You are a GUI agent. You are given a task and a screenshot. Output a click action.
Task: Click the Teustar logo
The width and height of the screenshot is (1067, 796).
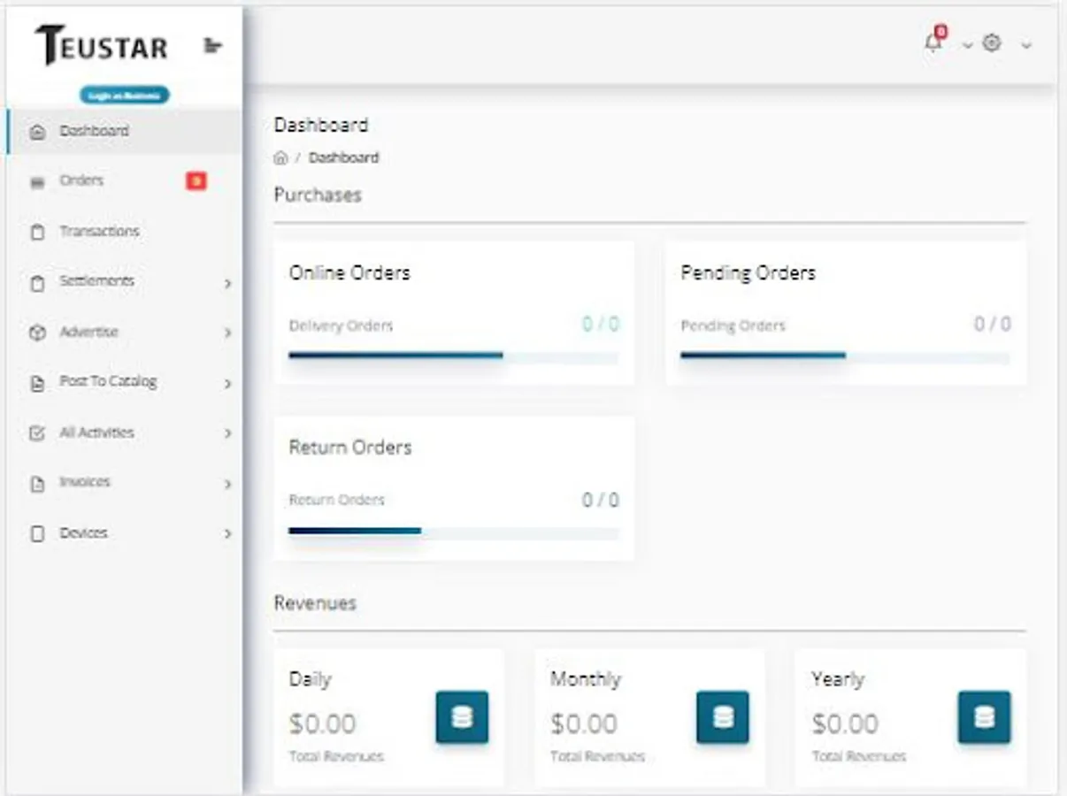point(102,45)
